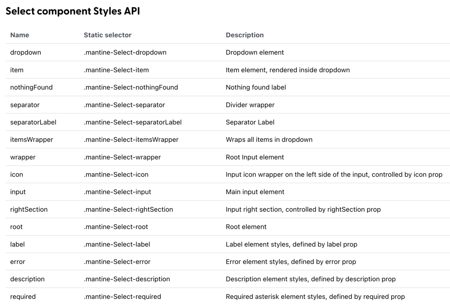Select the 'itemsWrapper' name cell
Image resolution: width=450 pixels, height=306 pixels.
[31, 140]
